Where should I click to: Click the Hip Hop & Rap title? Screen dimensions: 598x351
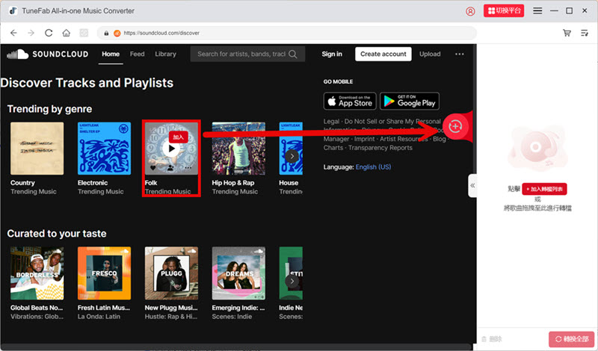(x=233, y=183)
